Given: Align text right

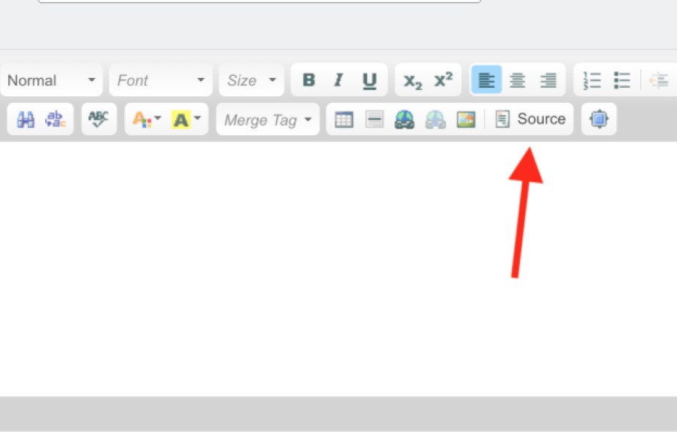Looking at the screenshot, I should coord(548,80).
